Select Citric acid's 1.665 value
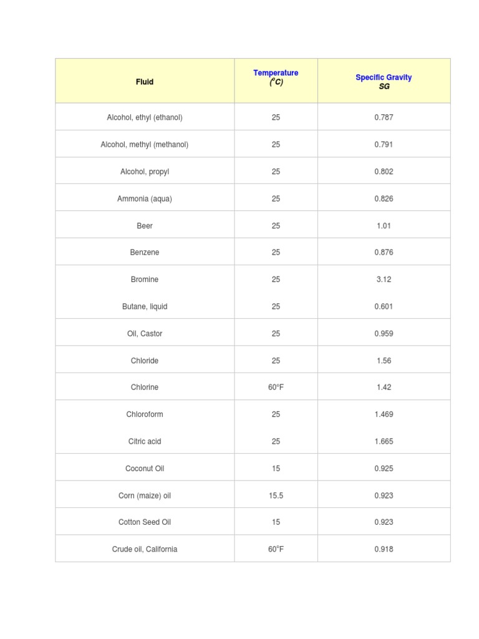 [x=384, y=441]
